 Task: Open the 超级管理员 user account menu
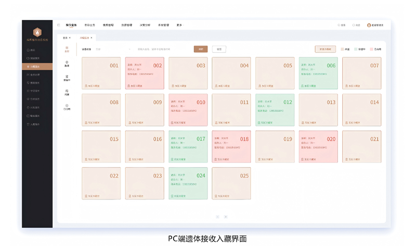(x=375, y=25)
